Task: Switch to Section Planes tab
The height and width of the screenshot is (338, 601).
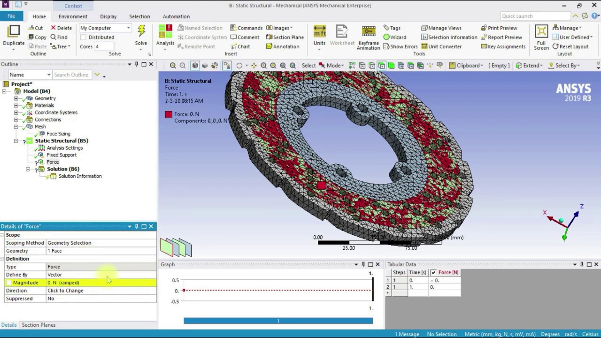Action: pyautogui.click(x=39, y=325)
